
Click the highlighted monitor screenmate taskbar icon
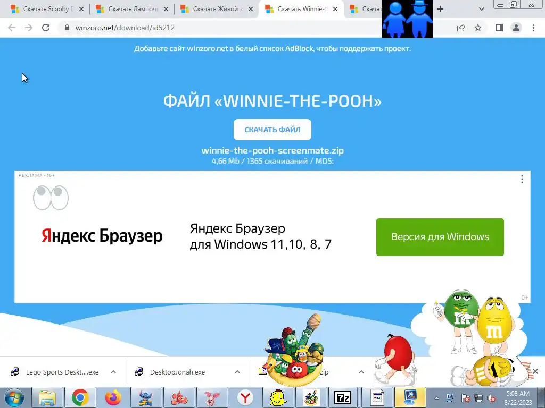click(x=410, y=397)
